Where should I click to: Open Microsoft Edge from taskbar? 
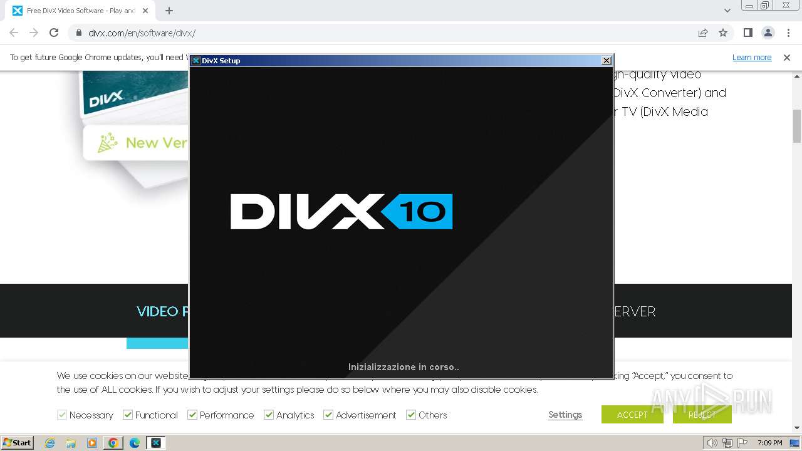tap(135, 443)
